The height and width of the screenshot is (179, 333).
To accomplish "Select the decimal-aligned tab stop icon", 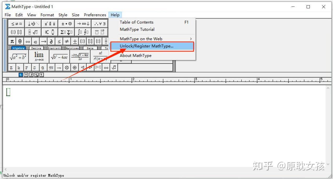I will coord(42,75).
